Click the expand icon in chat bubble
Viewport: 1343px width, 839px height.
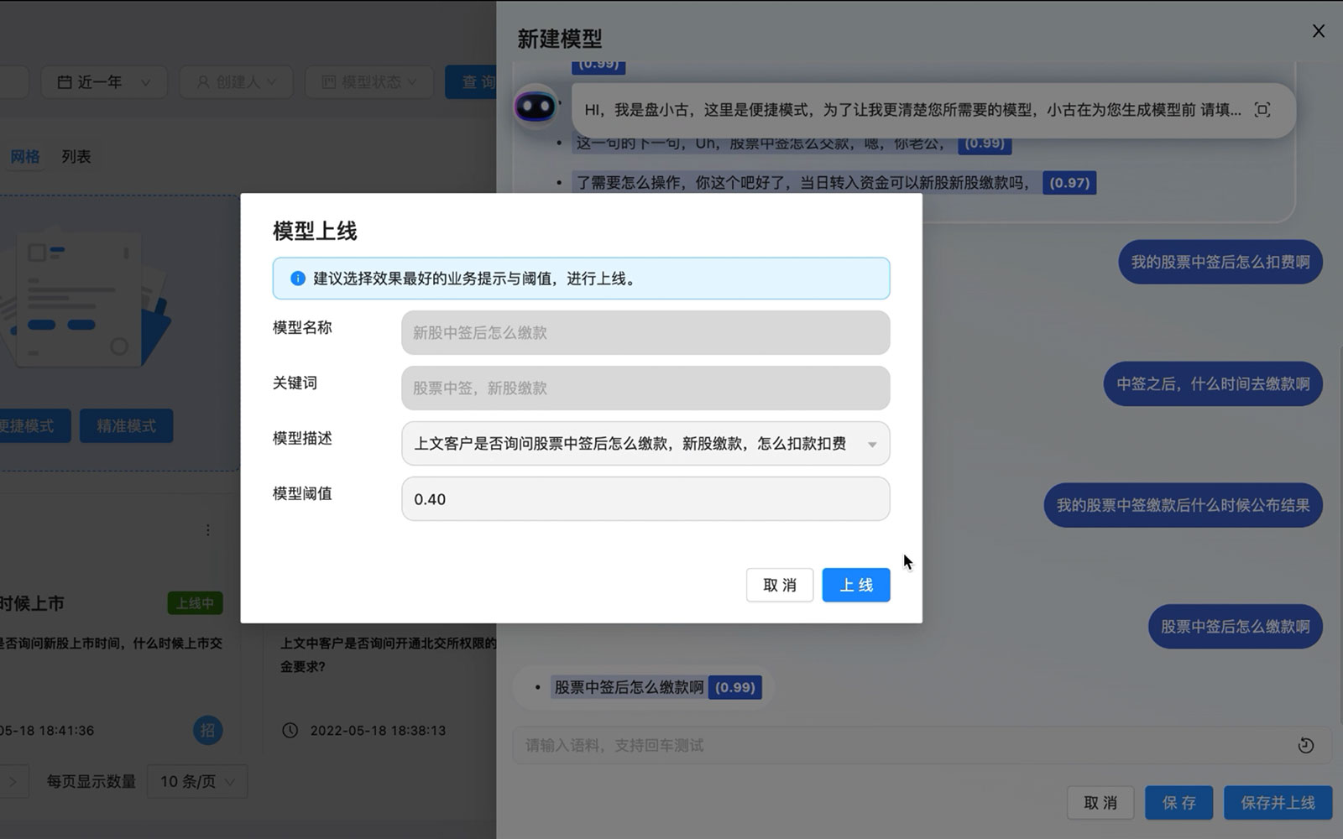pyautogui.click(x=1262, y=110)
